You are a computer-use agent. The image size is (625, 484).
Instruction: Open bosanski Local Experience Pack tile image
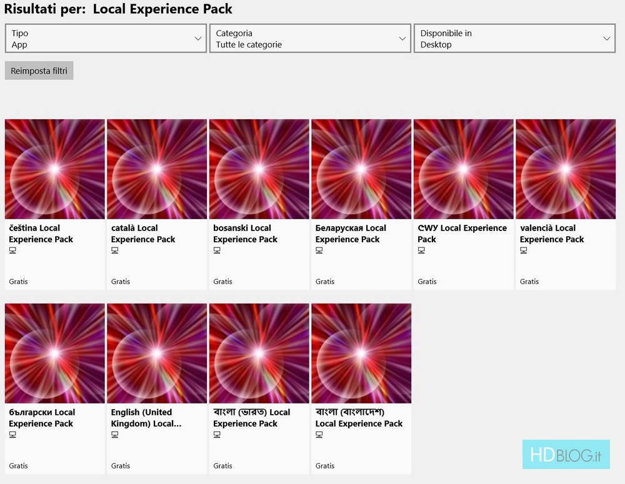click(259, 169)
